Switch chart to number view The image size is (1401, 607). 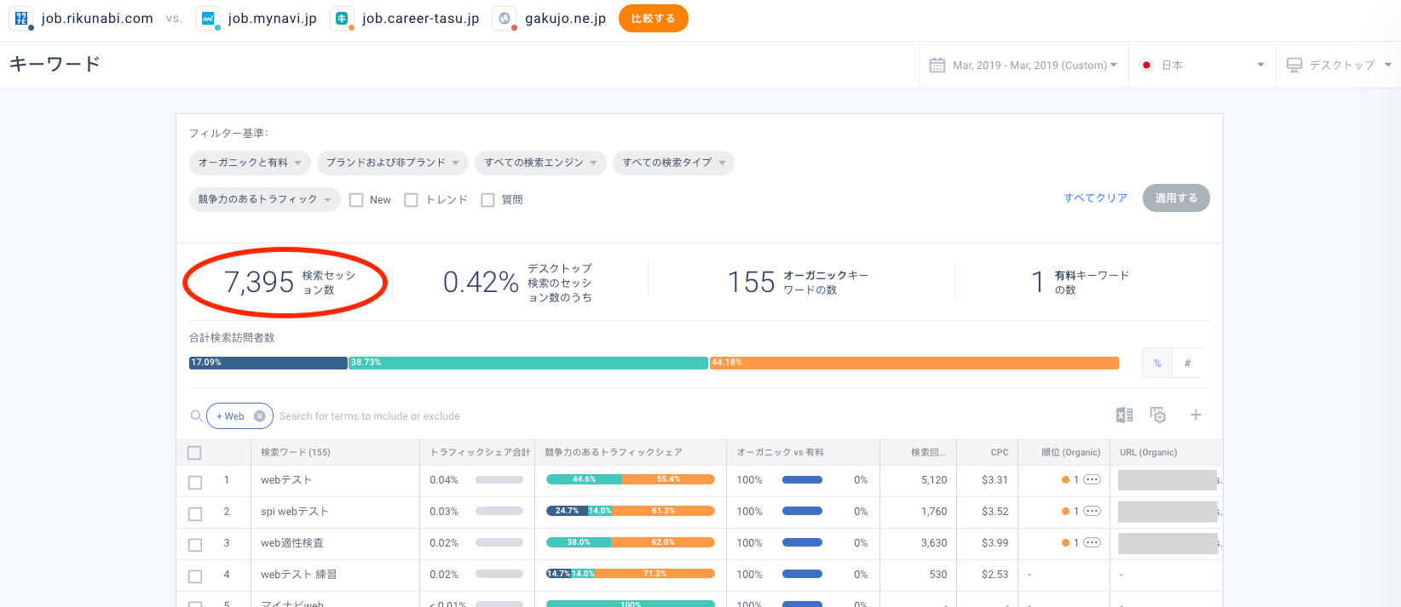[1187, 364]
